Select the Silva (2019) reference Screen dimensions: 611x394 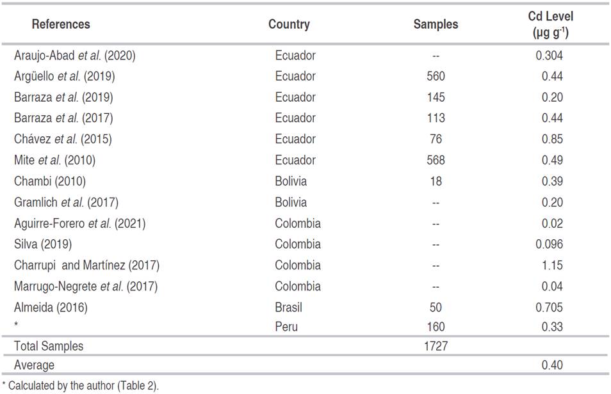[43, 244]
